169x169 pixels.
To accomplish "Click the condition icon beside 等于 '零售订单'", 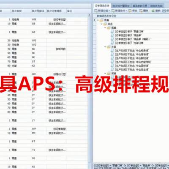I will 112,32.
